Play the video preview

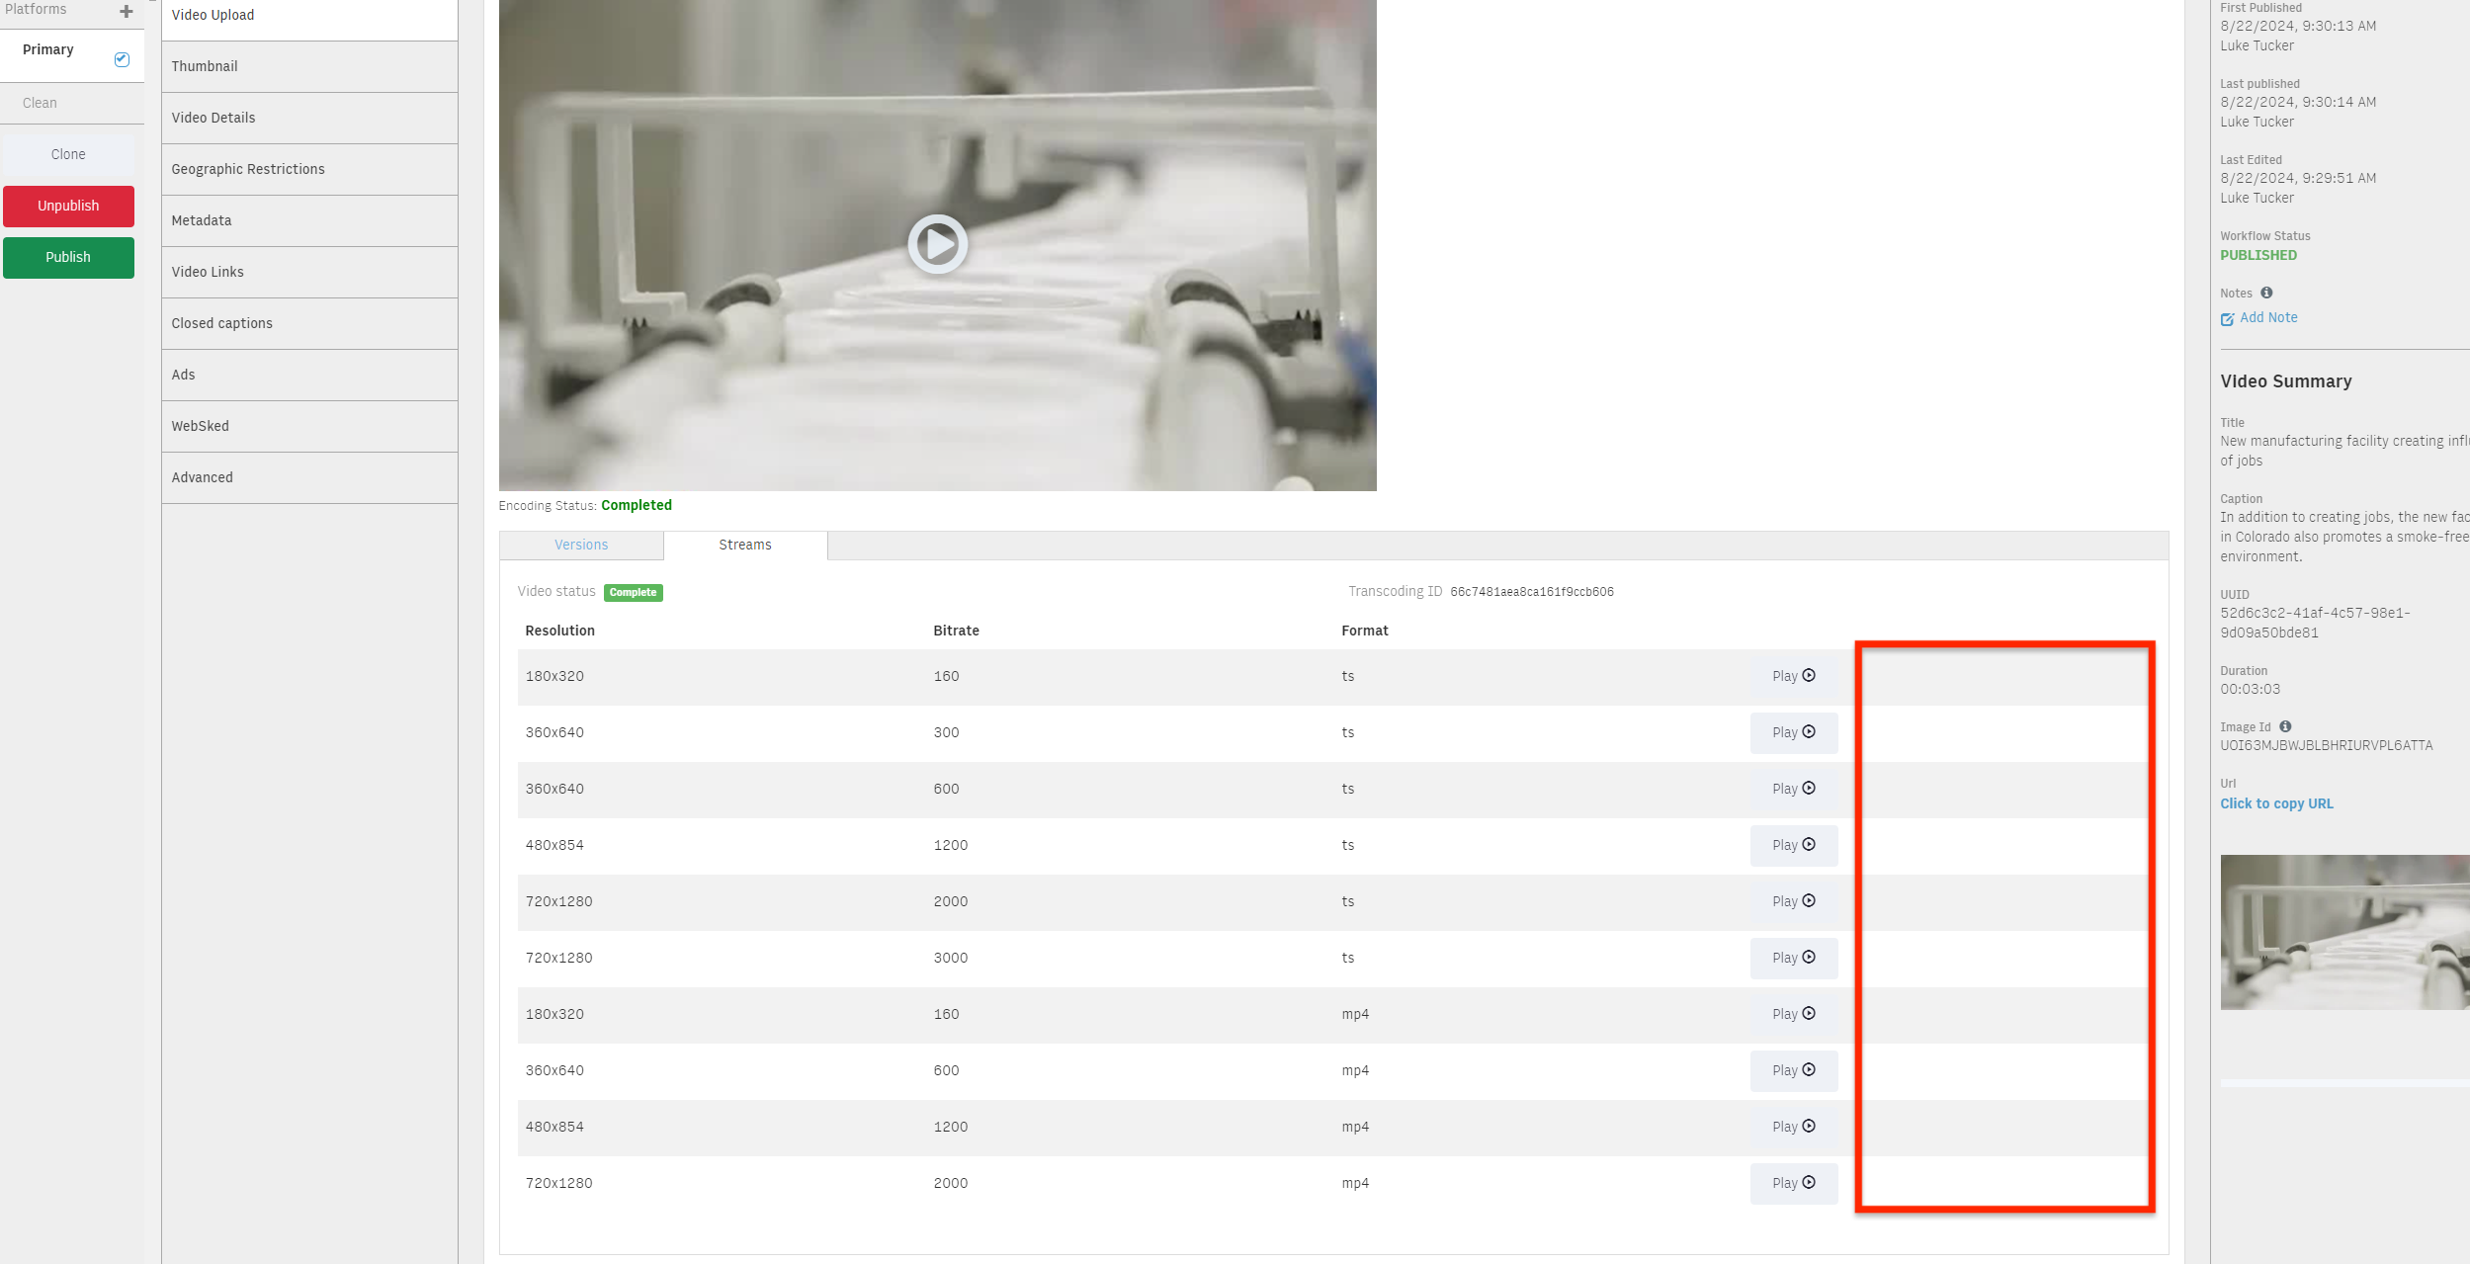point(937,244)
